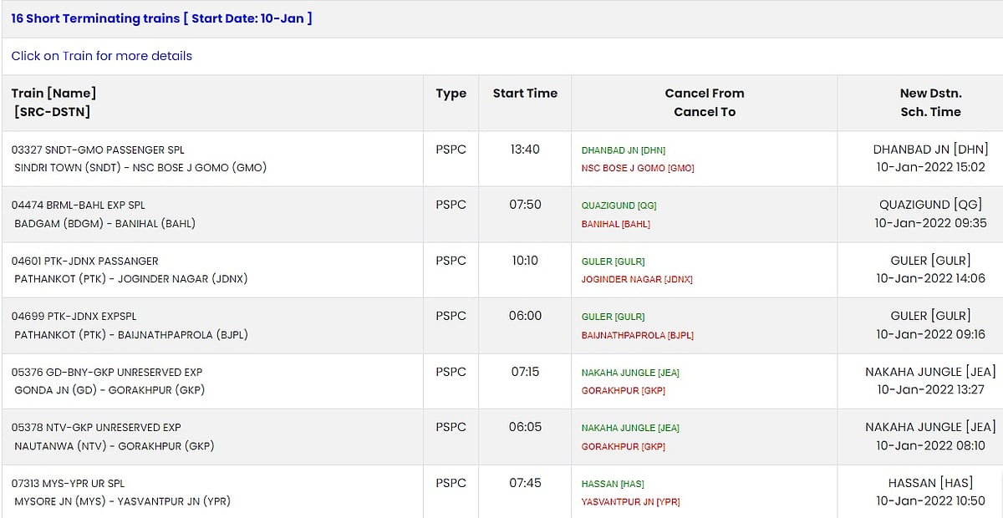The image size is (1003, 518).
Task: Click the 16 Short Terminating trains heading
Action: coord(161,18)
